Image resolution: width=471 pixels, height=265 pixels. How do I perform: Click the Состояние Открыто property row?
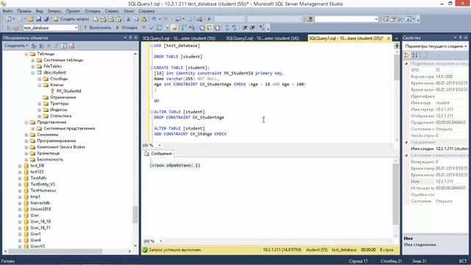[435, 201]
